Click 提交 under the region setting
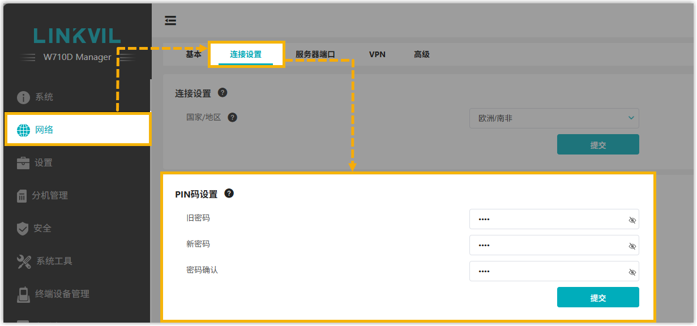Viewport: 697px width, 326px height. pyautogui.click(x=598, y=145)
